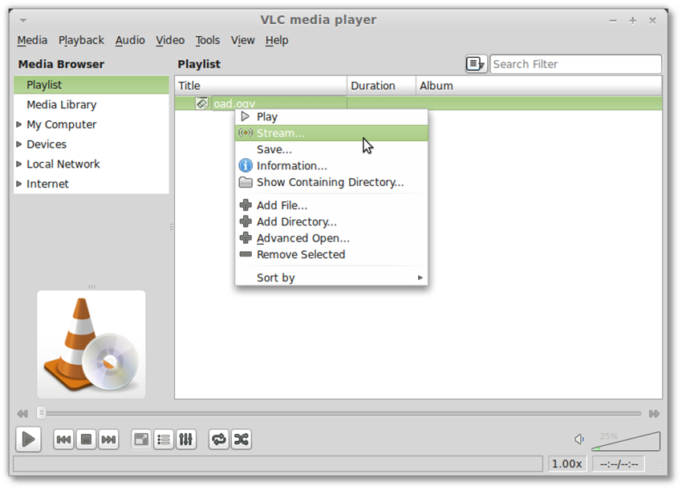Screen dimensions: 682x490
Task: Toggle random shuffle playback button
Action: point(242,439)
